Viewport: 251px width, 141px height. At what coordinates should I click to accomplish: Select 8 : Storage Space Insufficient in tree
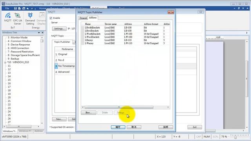(24, 55)
